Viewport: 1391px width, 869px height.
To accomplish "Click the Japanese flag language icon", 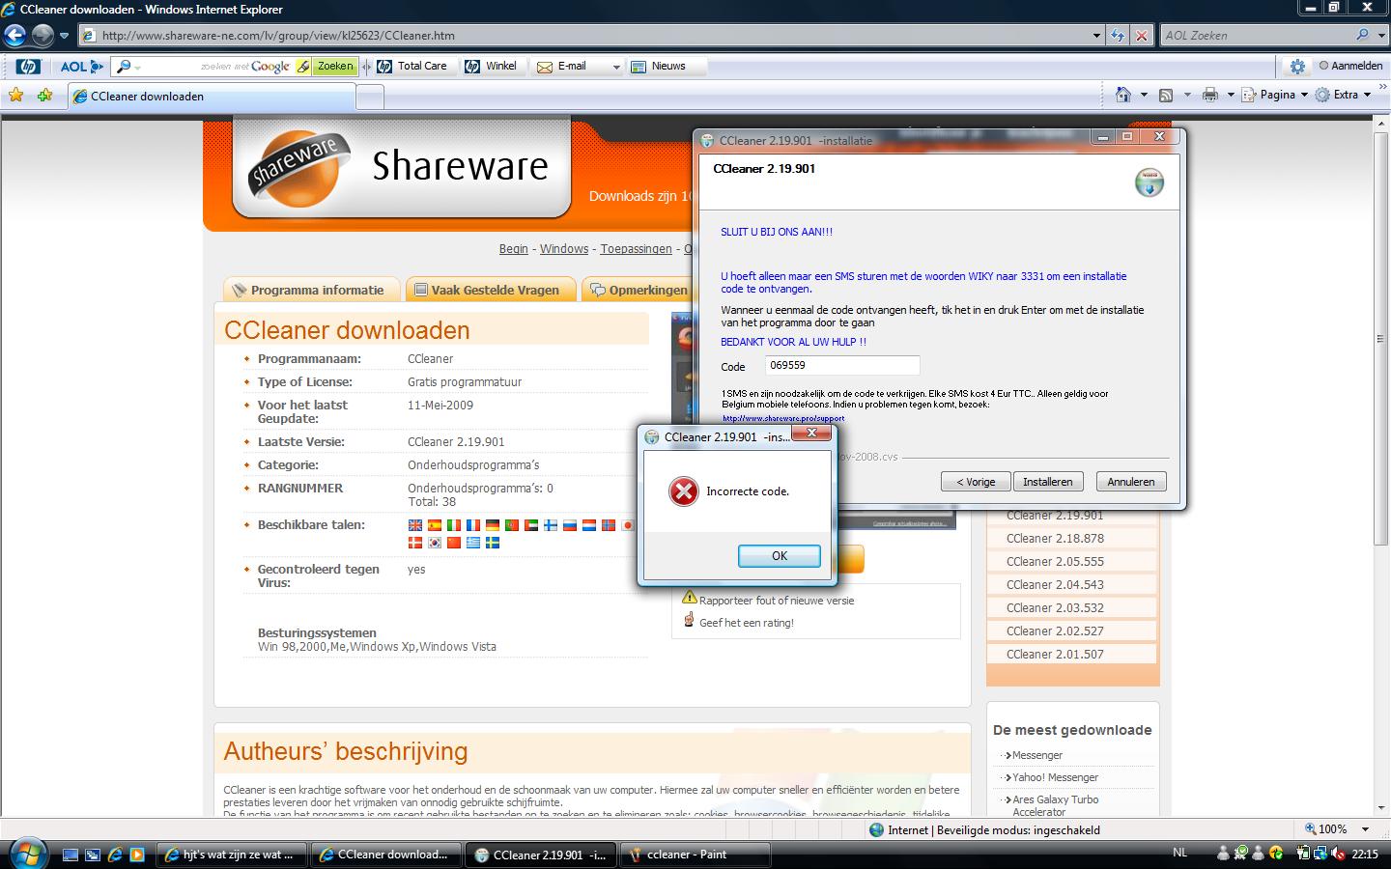I will click(628, 525).
